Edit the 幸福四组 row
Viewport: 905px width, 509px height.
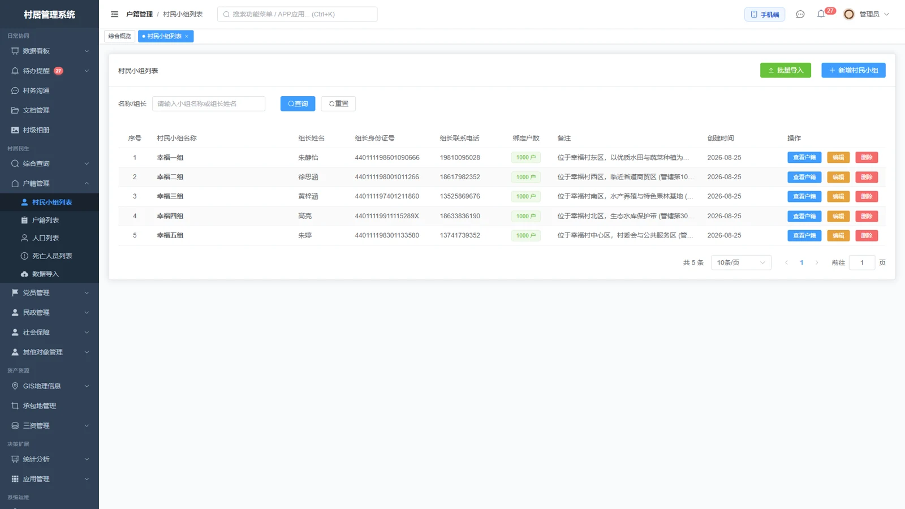click(838, 216)
